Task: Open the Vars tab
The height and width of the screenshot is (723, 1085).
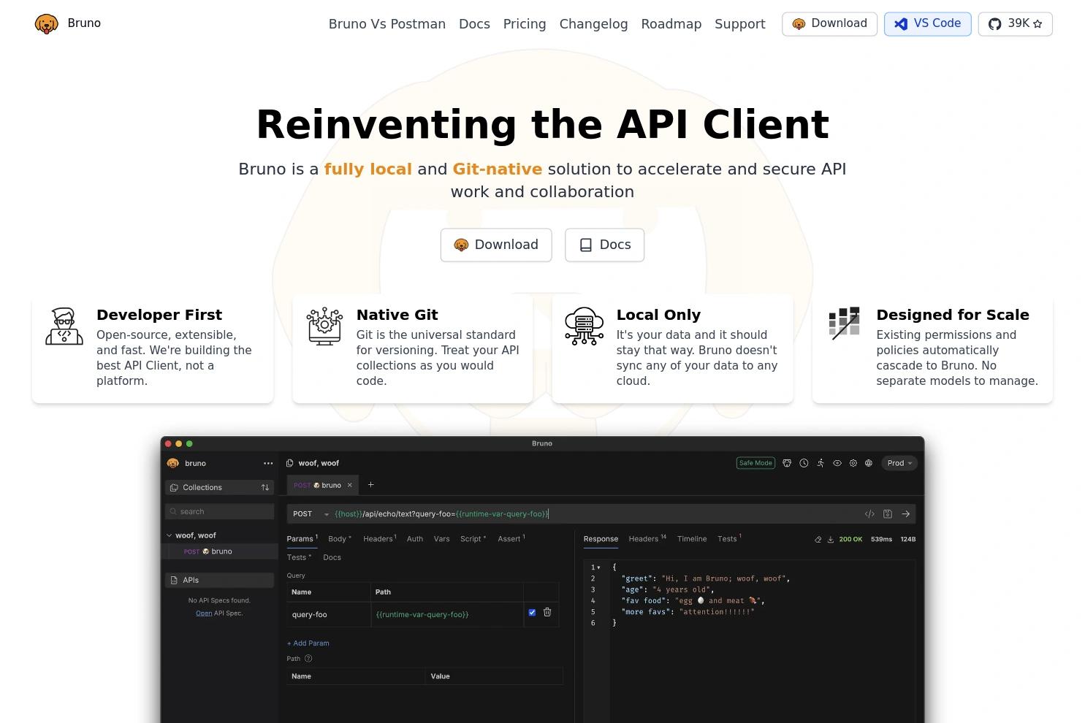Action: point(441,539)
